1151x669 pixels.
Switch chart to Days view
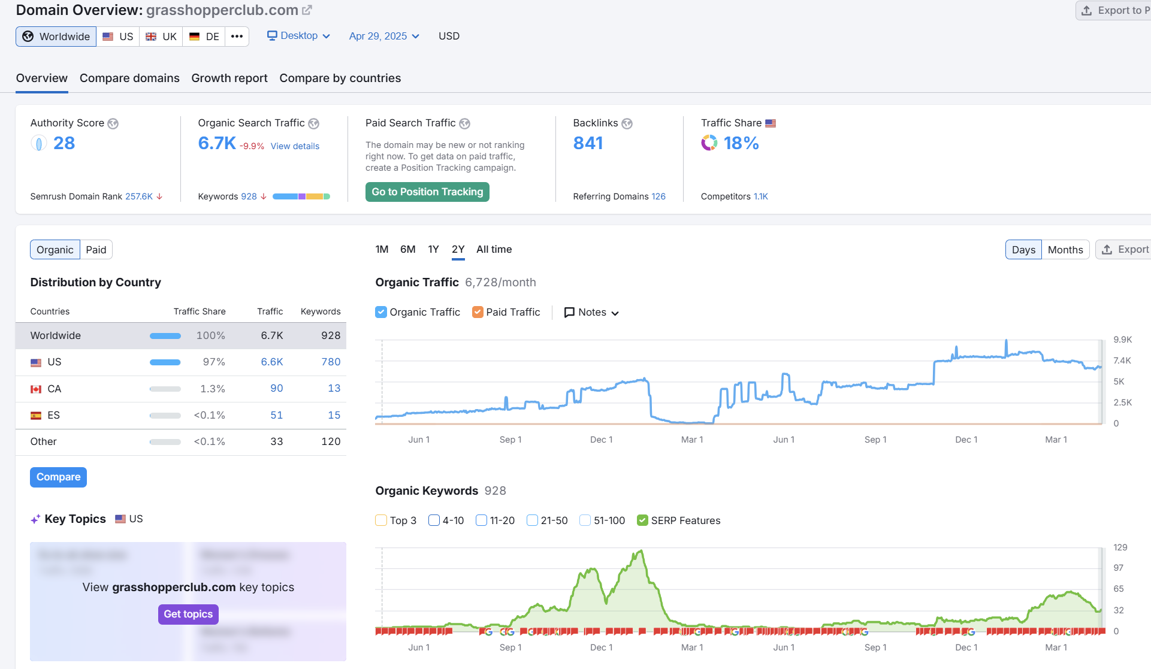(x=1023, y=250)
